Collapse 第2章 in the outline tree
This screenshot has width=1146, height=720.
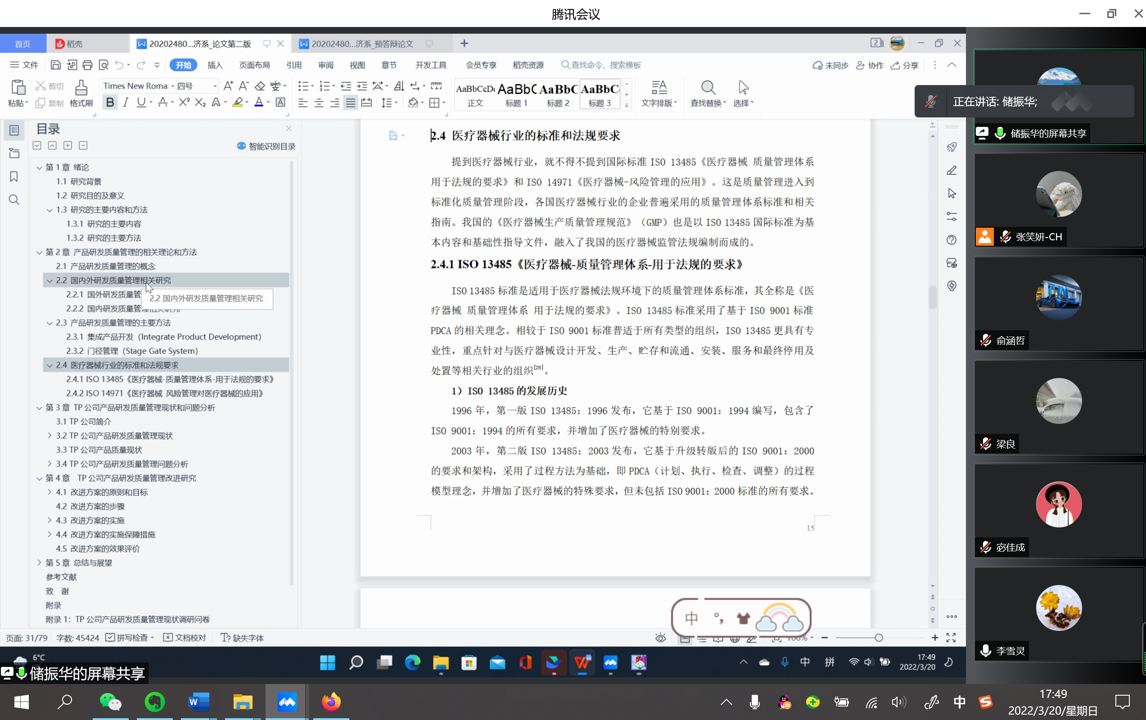[40, 252]
